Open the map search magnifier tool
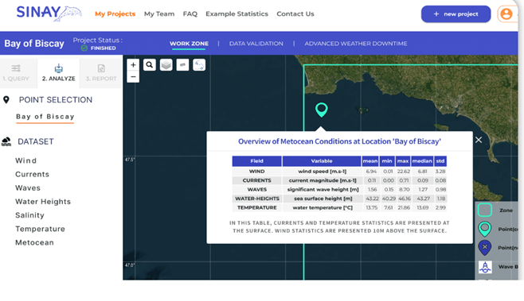Viewport: 524px width, 301px height. (150, 64)
